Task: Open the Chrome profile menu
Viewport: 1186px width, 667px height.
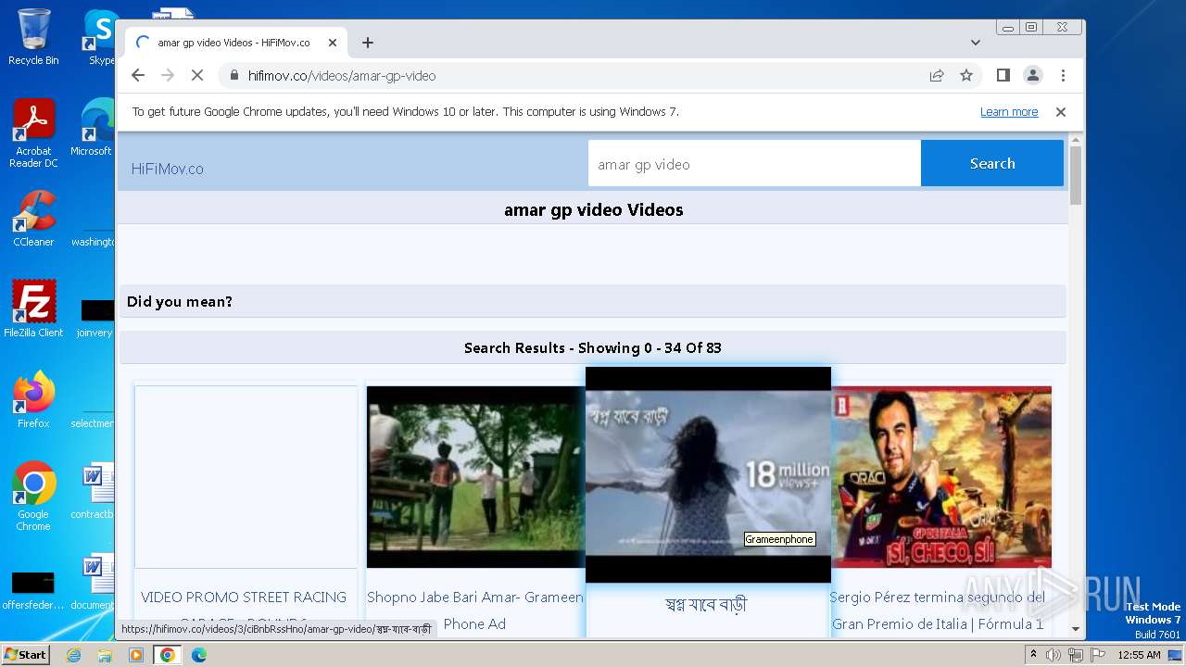Action: [1032, 75]
